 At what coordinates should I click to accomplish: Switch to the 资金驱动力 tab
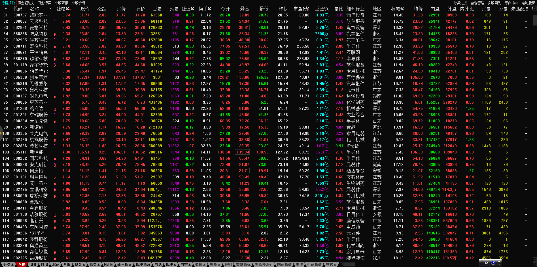(x=26, y=3)
